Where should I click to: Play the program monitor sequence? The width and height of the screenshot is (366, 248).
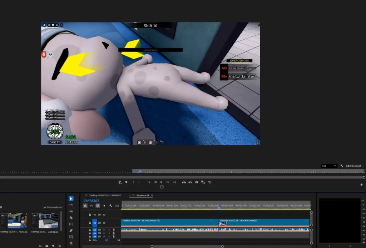pyautogui.click(x=161, y=182)
